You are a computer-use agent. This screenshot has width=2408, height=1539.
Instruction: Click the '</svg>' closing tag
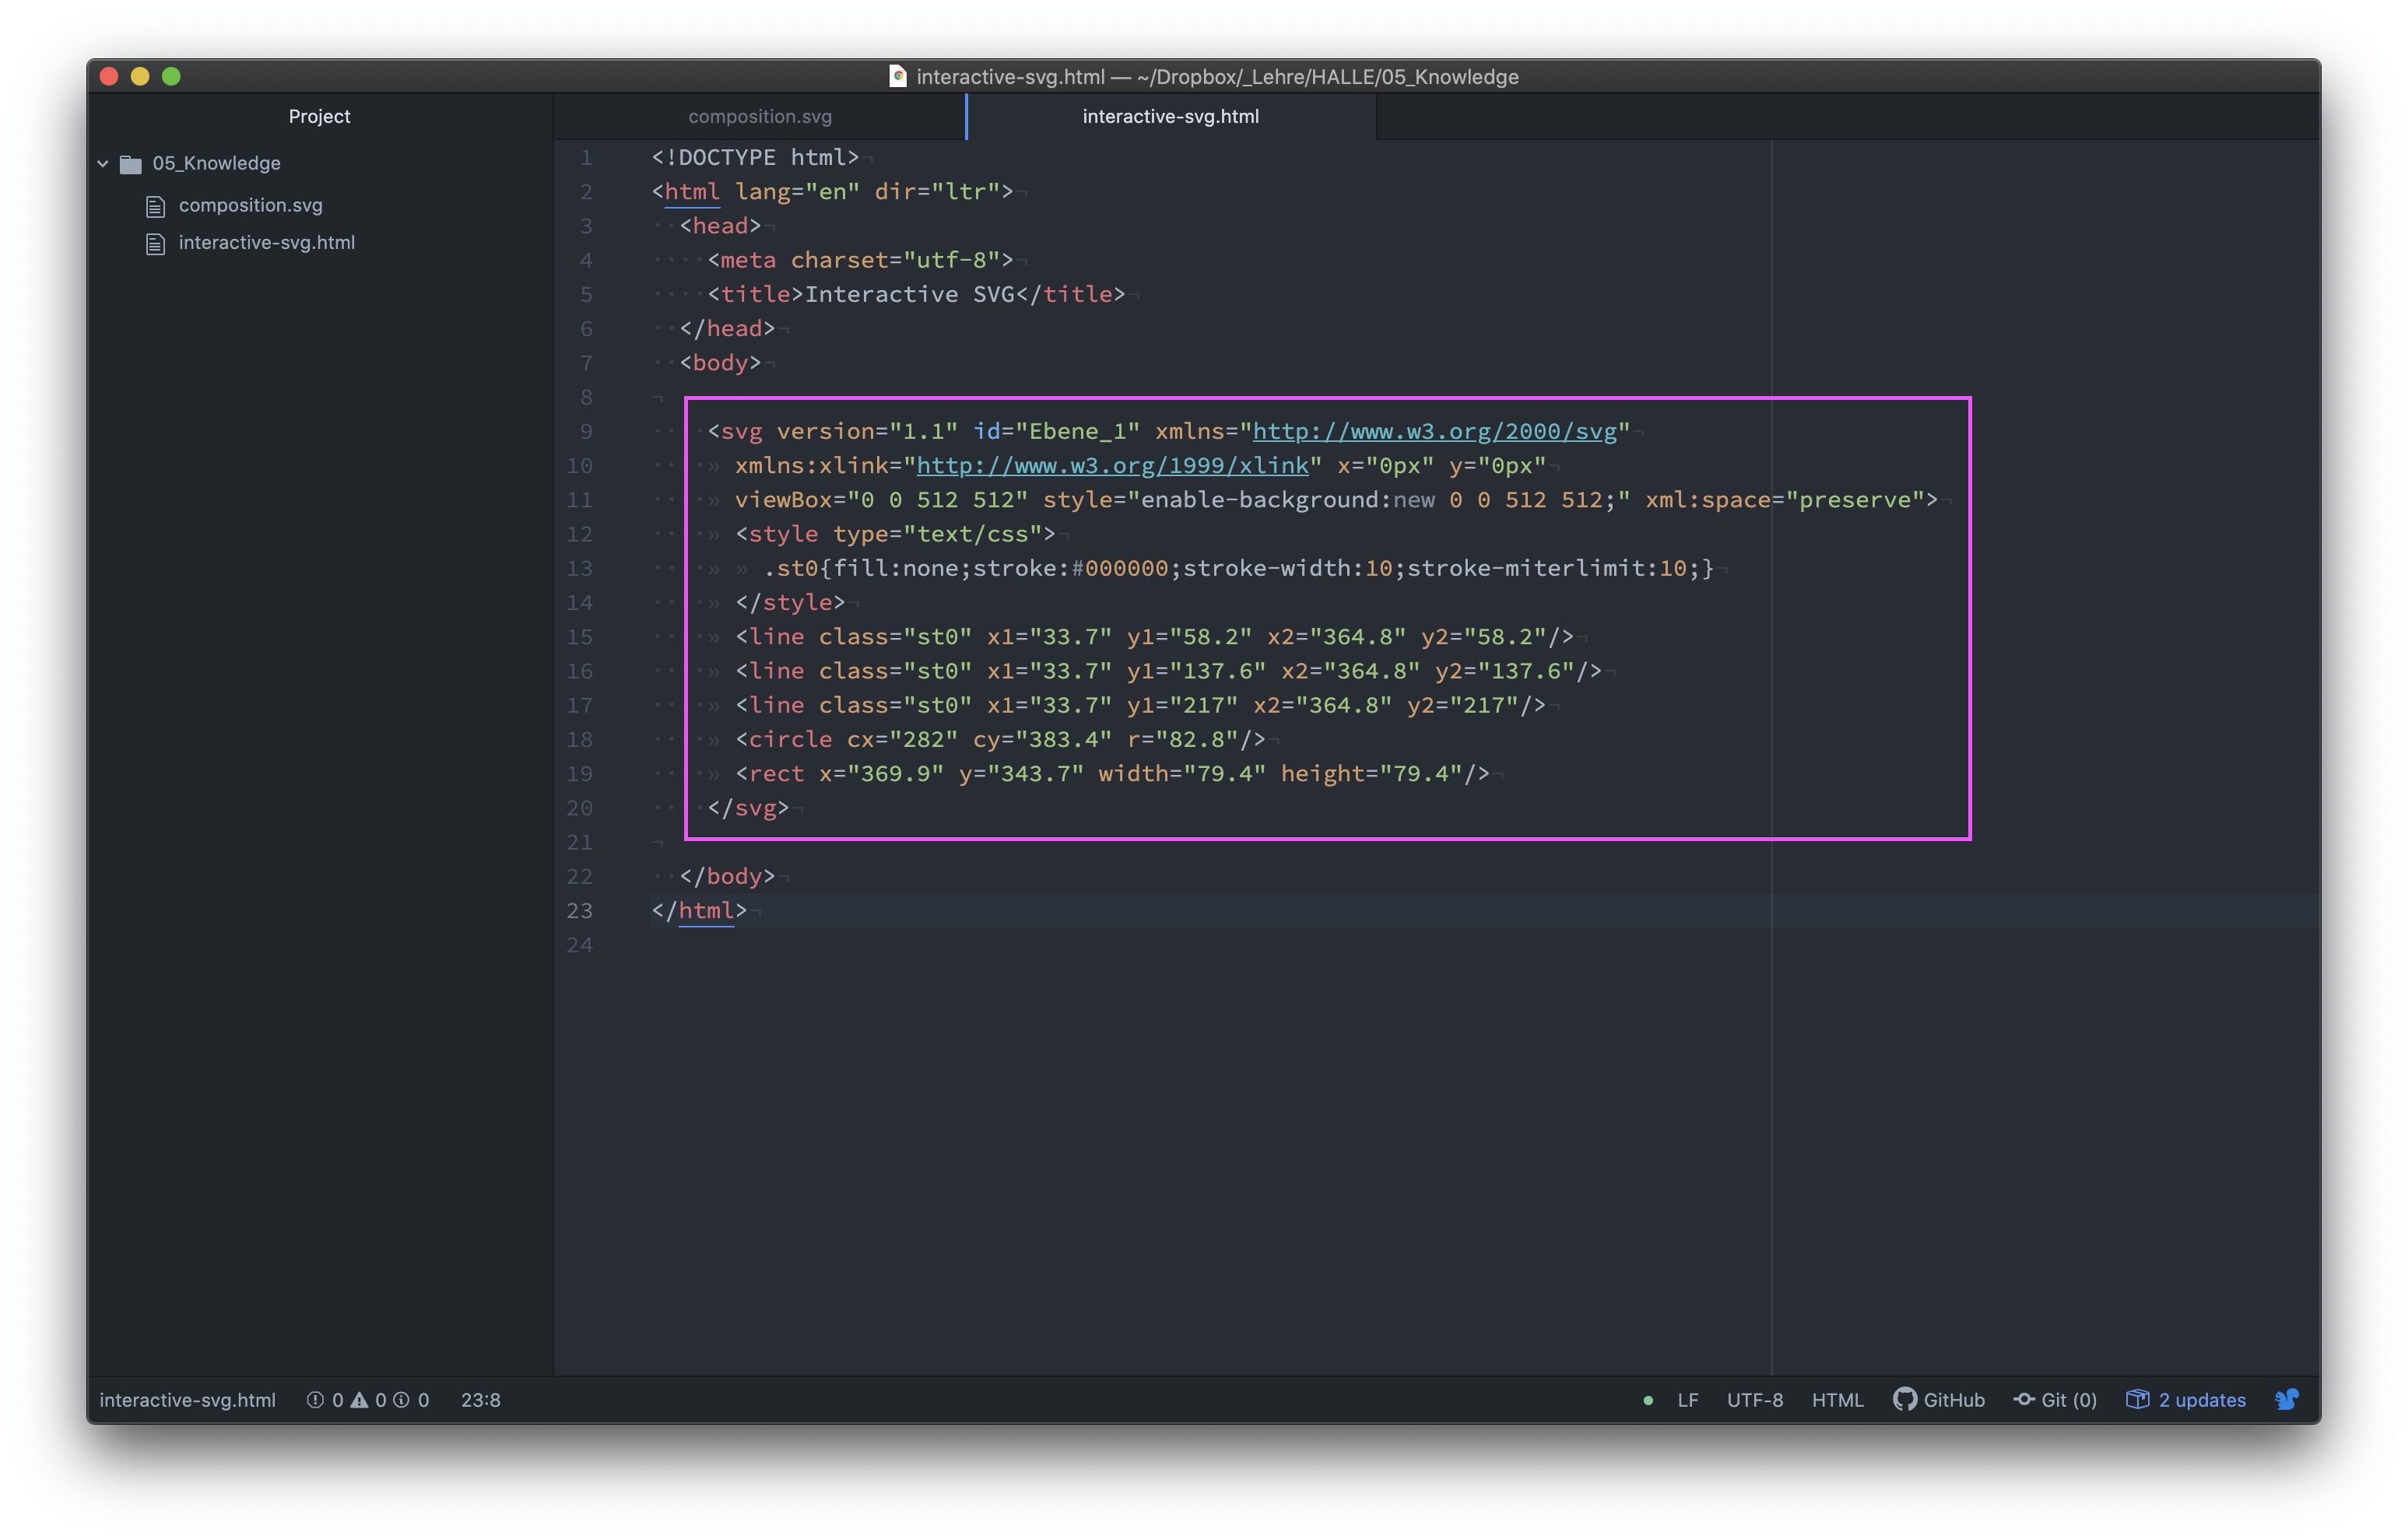(748, 808)
